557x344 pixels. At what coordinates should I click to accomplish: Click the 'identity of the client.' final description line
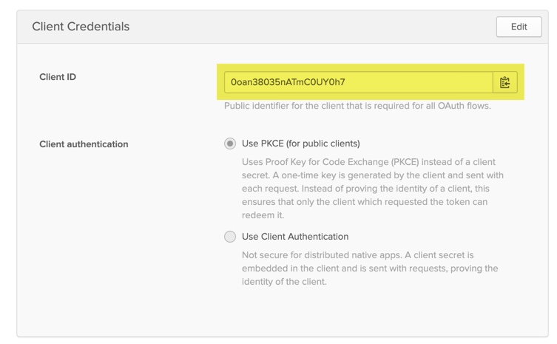pos(284,282)
